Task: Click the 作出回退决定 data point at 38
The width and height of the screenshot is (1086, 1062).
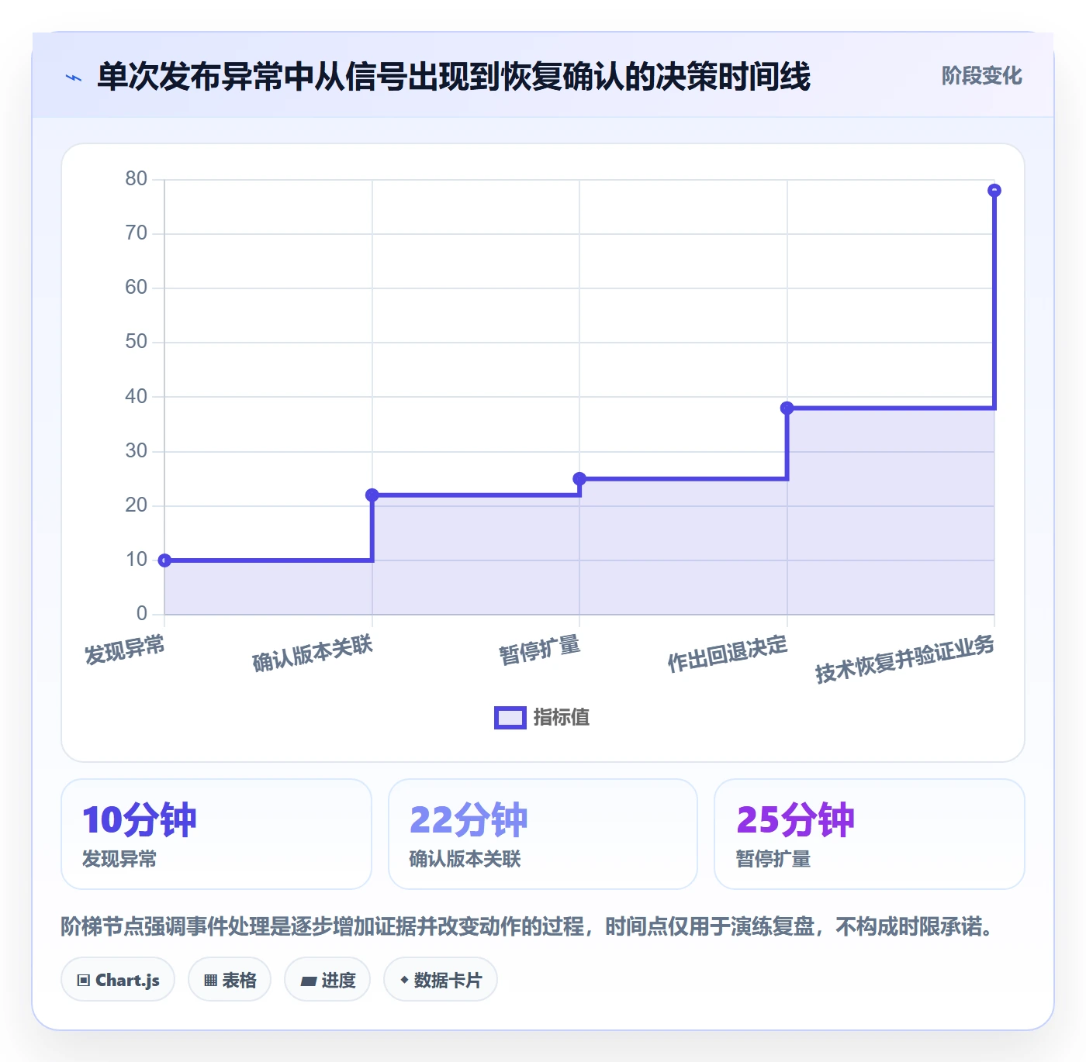Action: pos(787,408)
